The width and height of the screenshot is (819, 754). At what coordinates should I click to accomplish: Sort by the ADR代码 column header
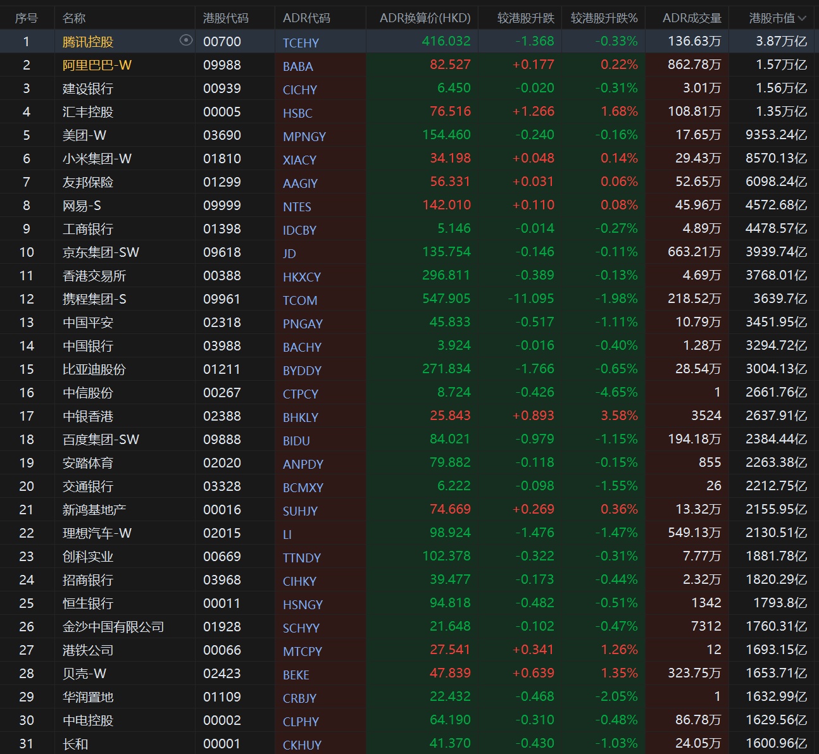tap(306, 18)
